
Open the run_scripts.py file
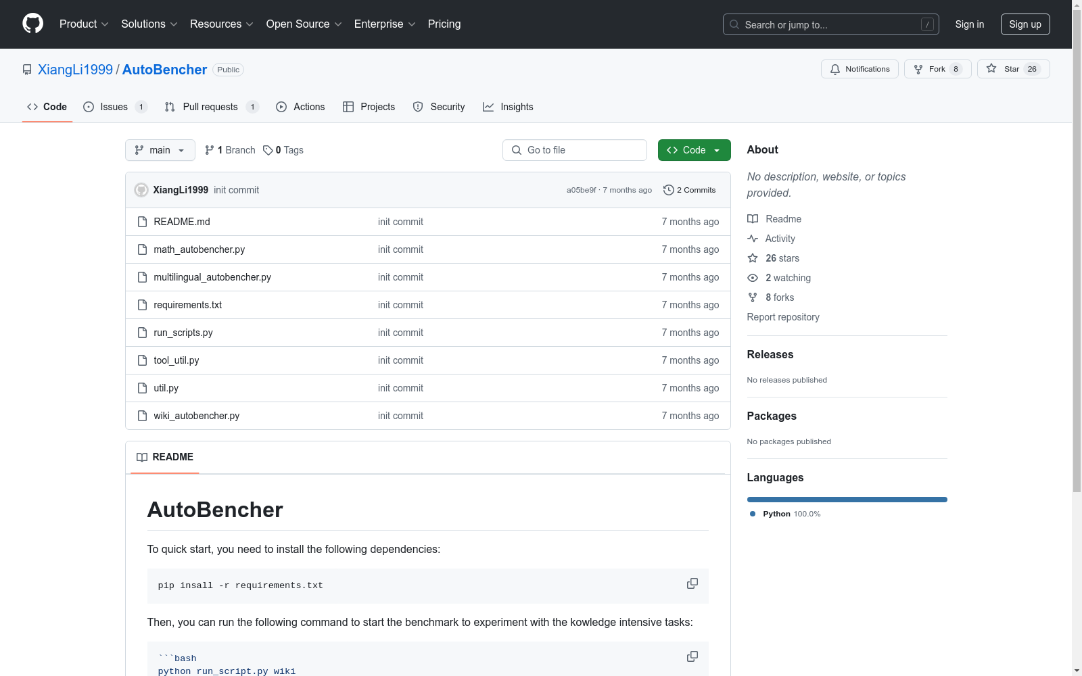(x=183, y=333)
